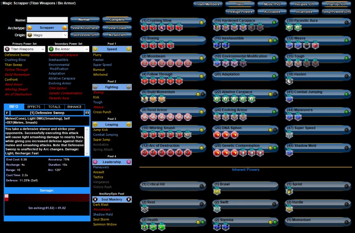Click the View Active Sets button

click(84, 28)
